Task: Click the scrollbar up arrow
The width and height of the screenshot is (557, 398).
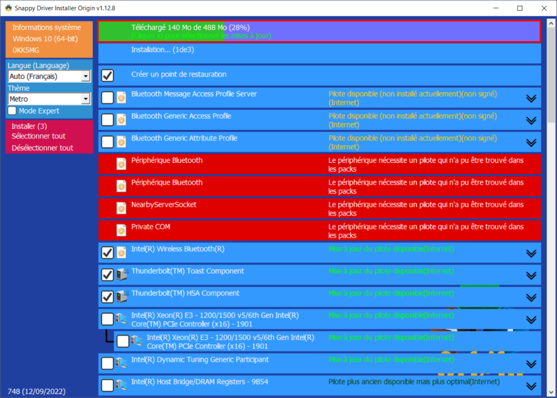Action: 551,23
